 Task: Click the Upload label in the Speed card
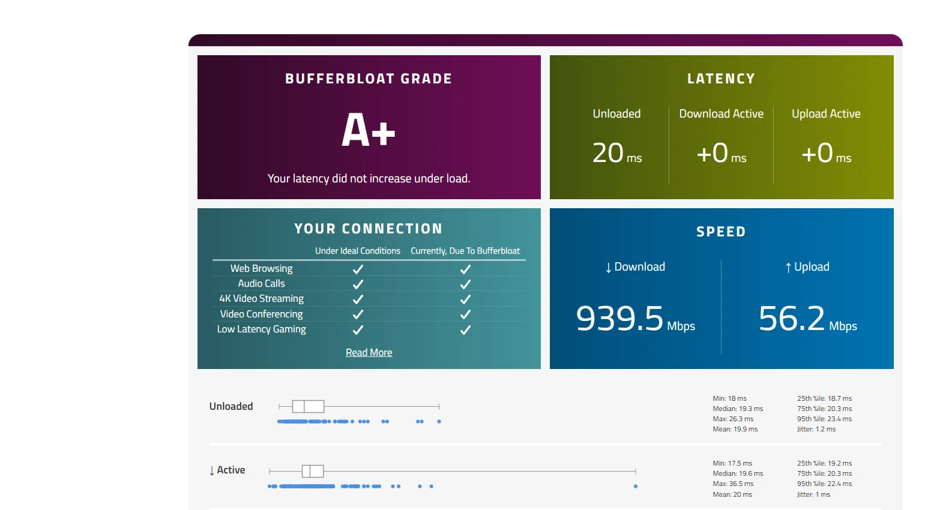click(807, 267)
